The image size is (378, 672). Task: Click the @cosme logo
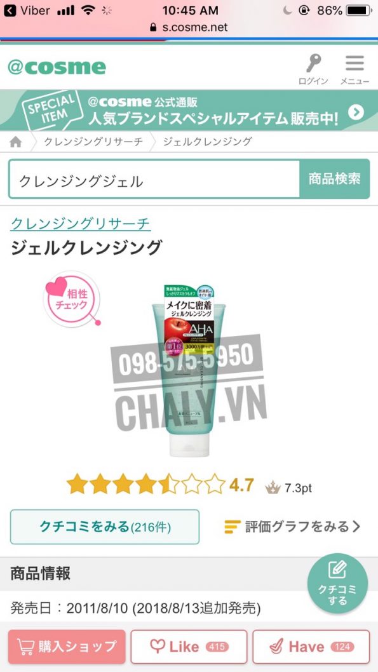57,68
